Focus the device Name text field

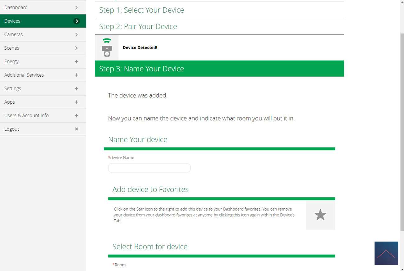[149, 168]
